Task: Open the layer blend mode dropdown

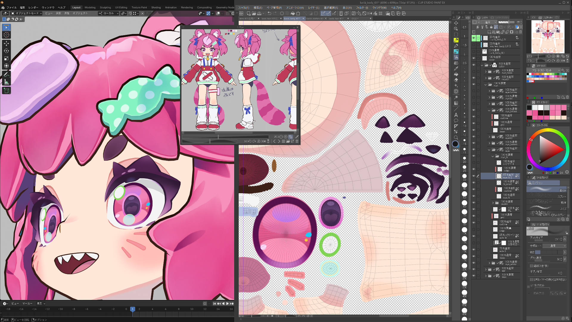Action: pos(489,22)
